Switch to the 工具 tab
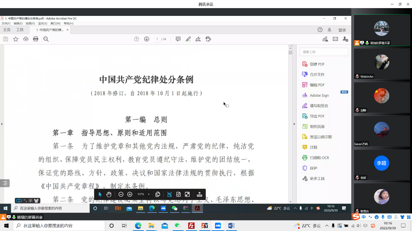Viewport: 412px width, 231px height. click(20, 30)
